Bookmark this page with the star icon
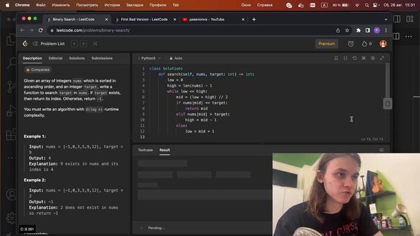The image size is (420, 236). click(x=347, y=31)
